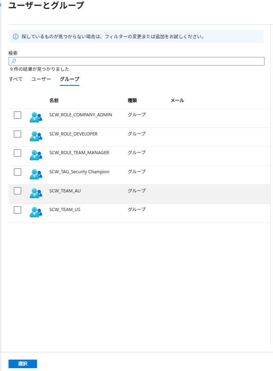Switch to the すべて tab
273x371 pixels.
pos(16,79)
